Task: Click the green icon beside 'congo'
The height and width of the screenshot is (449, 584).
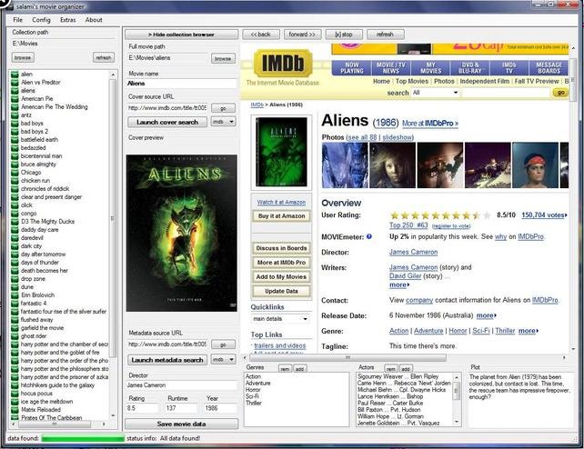Action: coord(15,214)
